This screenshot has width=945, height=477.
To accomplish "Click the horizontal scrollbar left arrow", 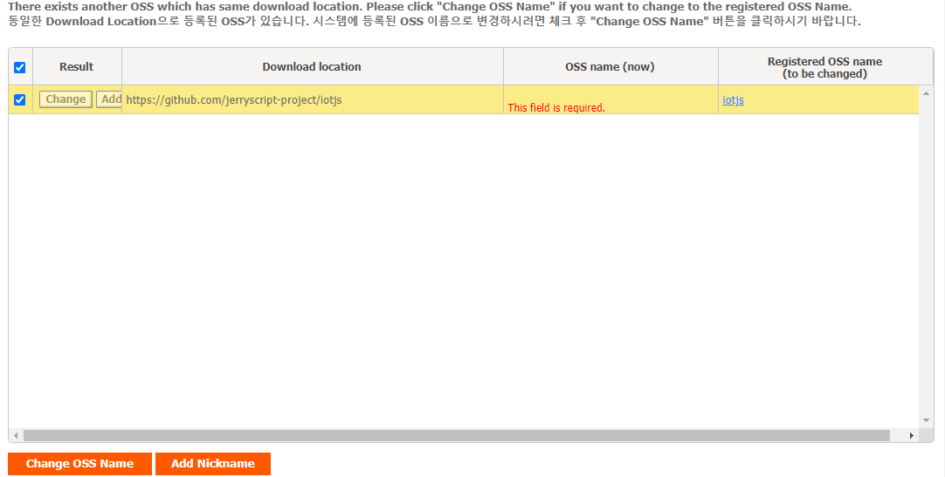I will coord(16,435).
